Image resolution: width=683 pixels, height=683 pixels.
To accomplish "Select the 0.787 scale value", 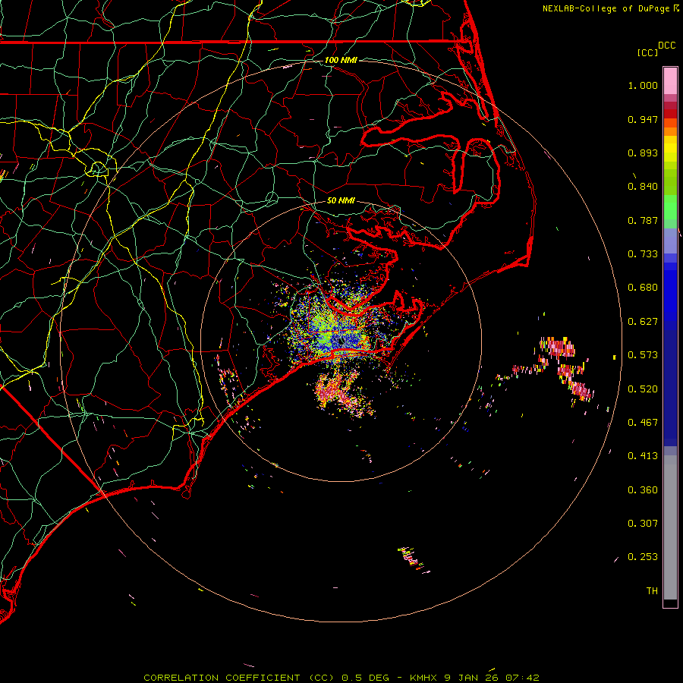I will tap(643, 220).
